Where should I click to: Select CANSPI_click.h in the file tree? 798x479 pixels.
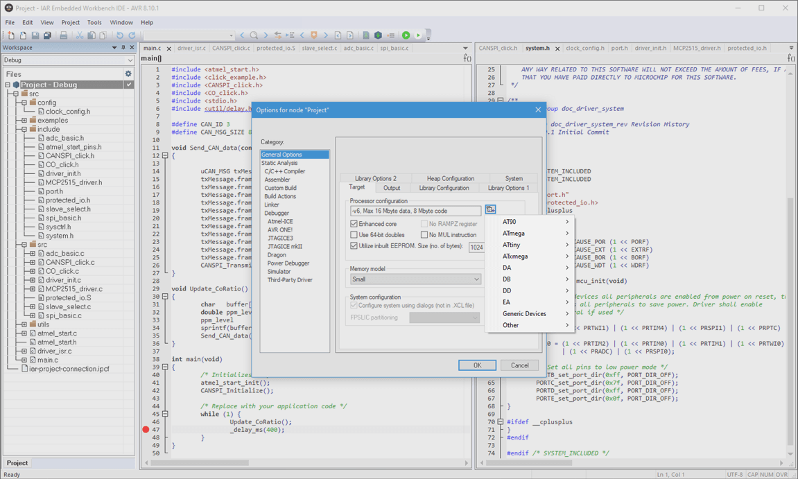pos(70,156)
